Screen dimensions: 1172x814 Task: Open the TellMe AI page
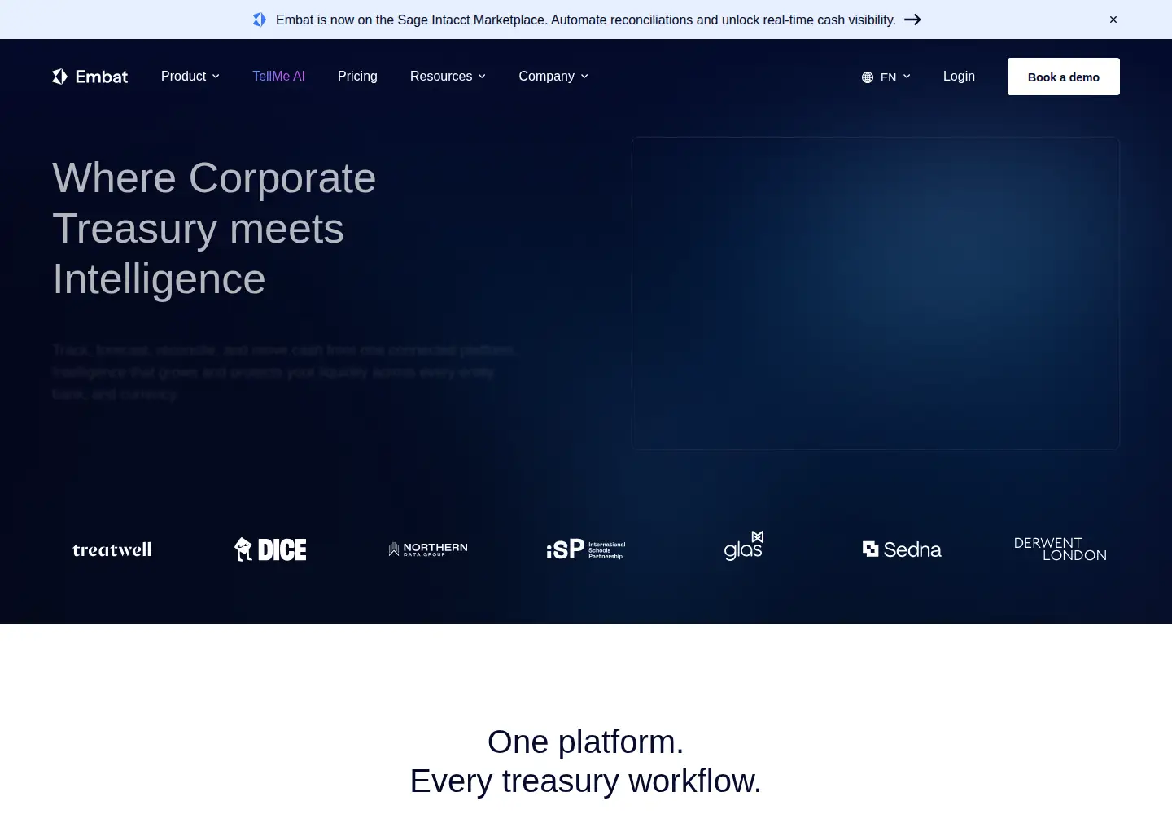[278, 76]
